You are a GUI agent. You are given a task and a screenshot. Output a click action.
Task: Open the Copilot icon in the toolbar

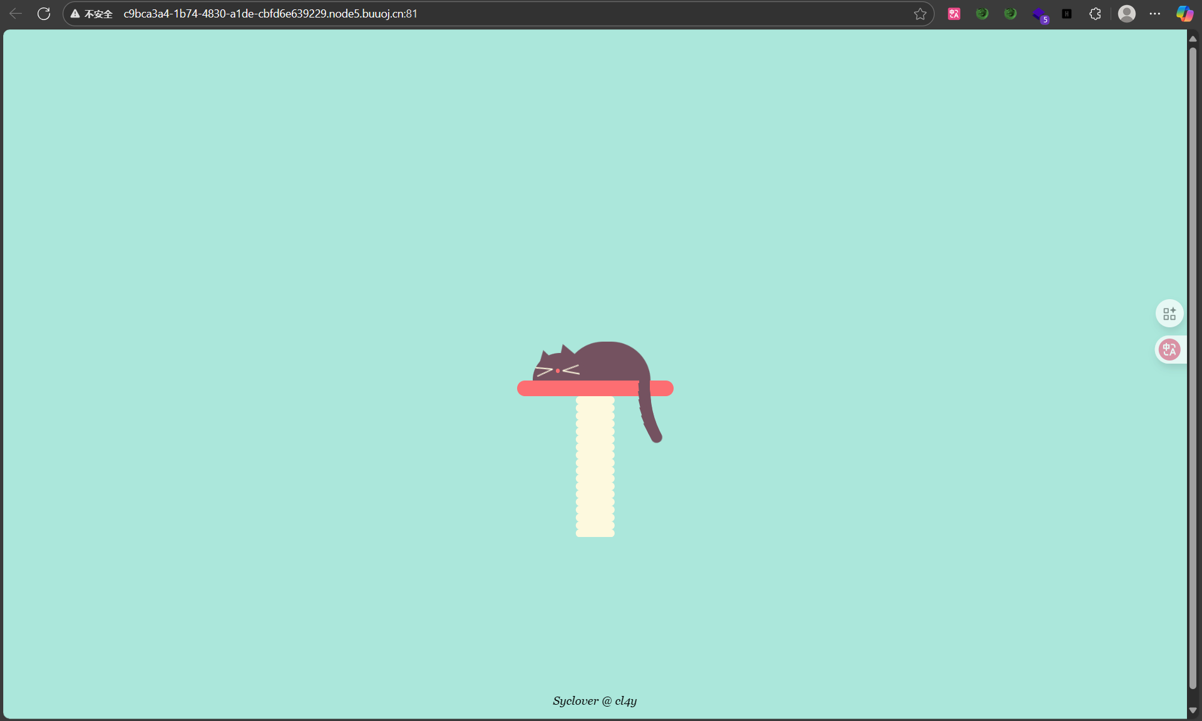(x=1184, y=13)
